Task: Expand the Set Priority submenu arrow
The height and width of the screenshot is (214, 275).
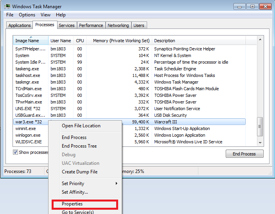Action: click(x=116, y=184)
